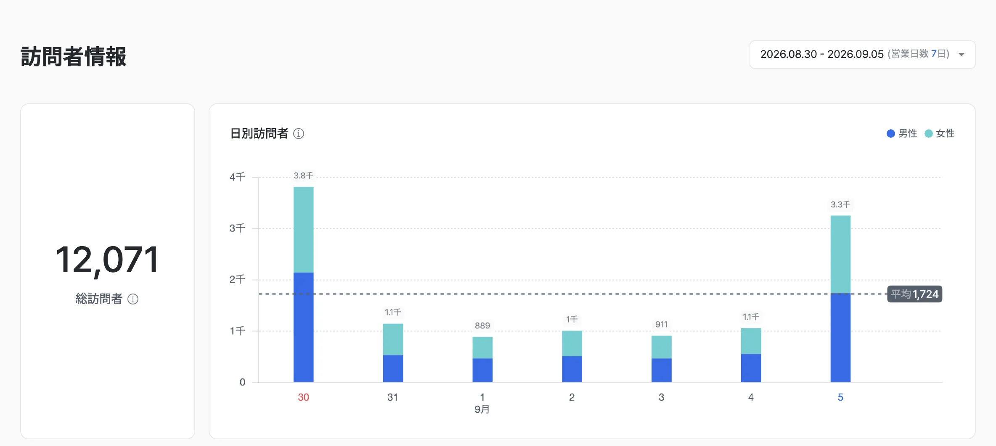Toggle the 男性 legend item
996x446 pixels.
click(x=902, y=134)
